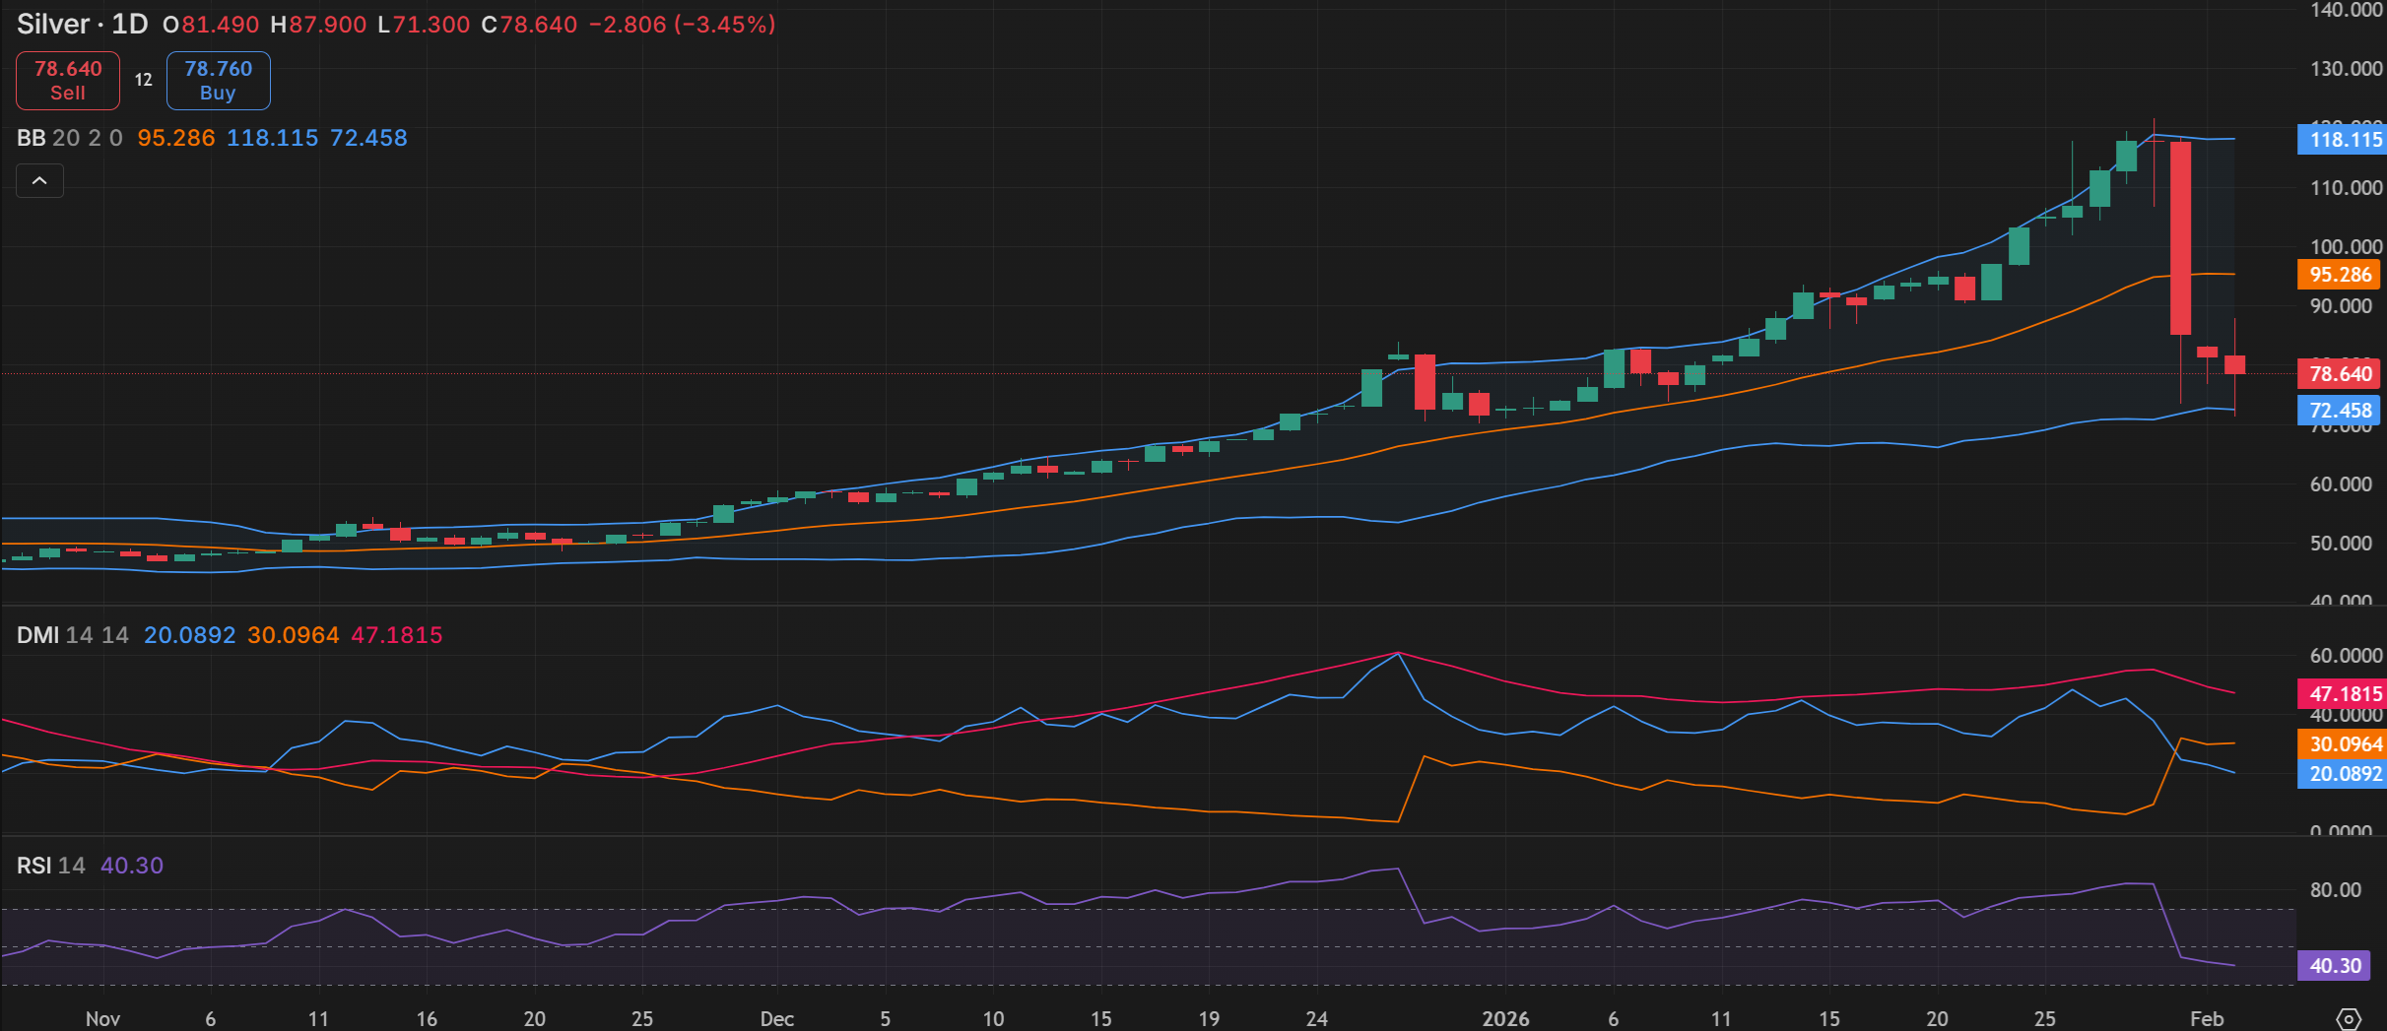Select the RSI 14 indicator legend
Viewport: 2387px width, 1031px height.
pyautogui.click(x=50, y=866)
